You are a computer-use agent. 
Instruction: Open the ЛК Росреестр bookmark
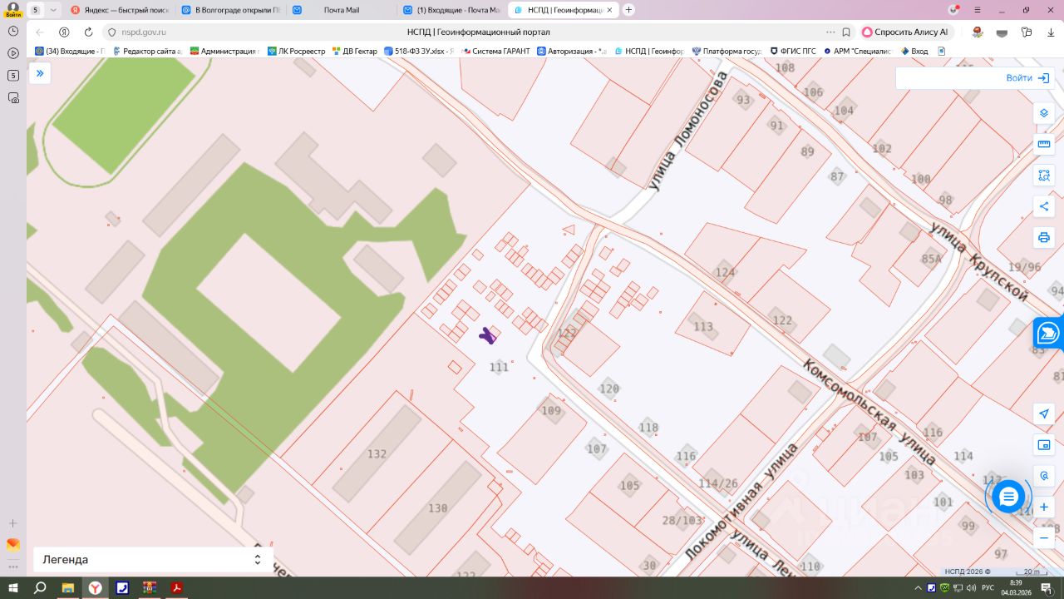[x=296, y=51]
